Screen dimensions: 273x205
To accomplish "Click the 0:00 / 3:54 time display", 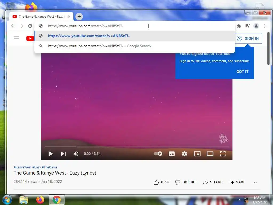I will click(x=92, y=154).
